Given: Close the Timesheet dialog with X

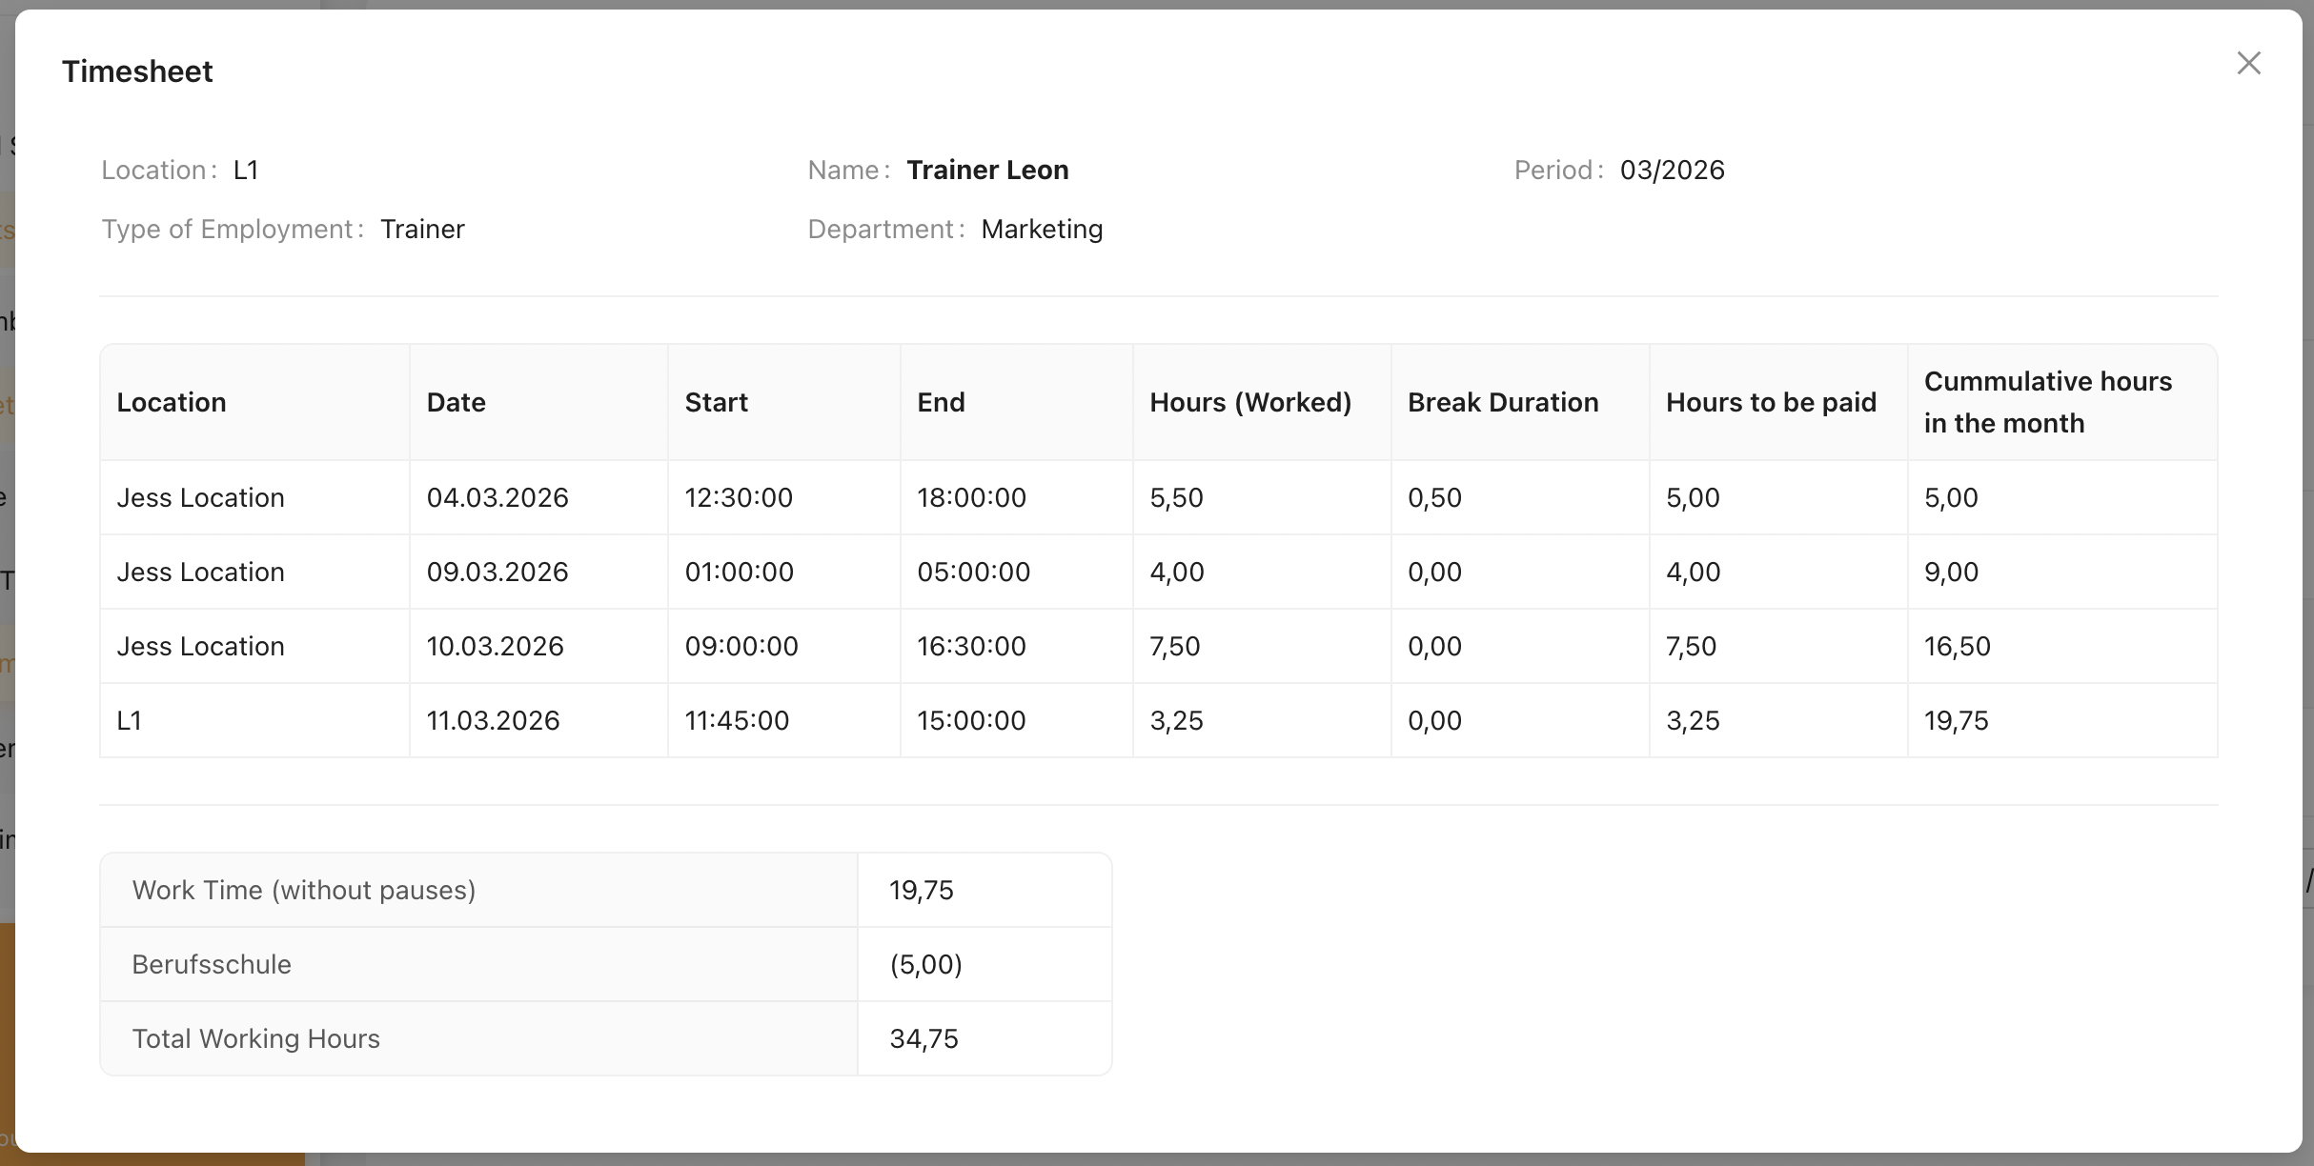Looking at the screenshot, I should pyautogui.click(x=2248, y=63).
